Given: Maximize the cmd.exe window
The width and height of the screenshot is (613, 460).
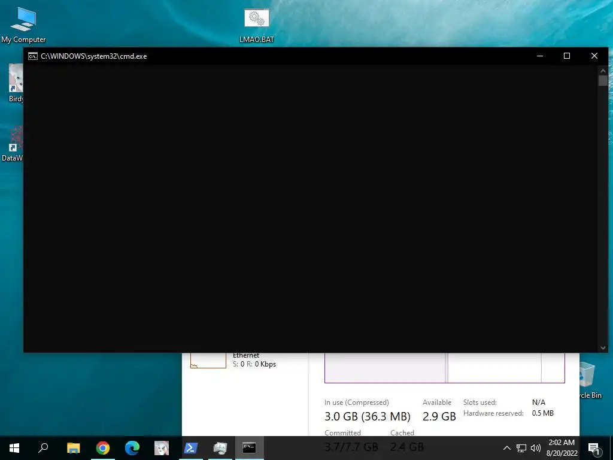Looking at the screenshot, I should pos(567,56).
